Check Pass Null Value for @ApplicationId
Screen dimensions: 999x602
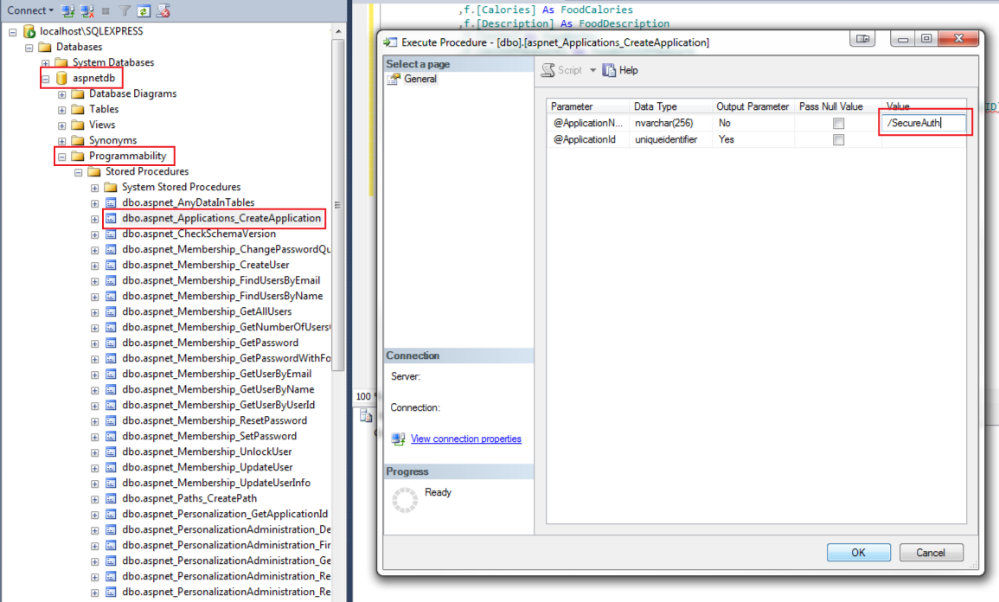837,139
